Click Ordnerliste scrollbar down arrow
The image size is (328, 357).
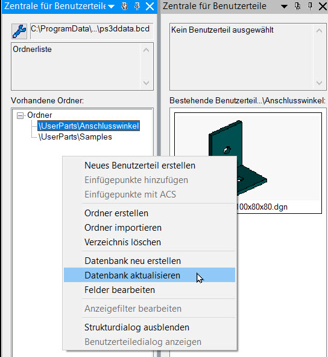[146, 83]
